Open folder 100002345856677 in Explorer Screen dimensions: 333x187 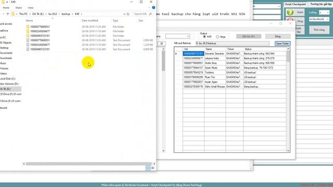point(40,31)
